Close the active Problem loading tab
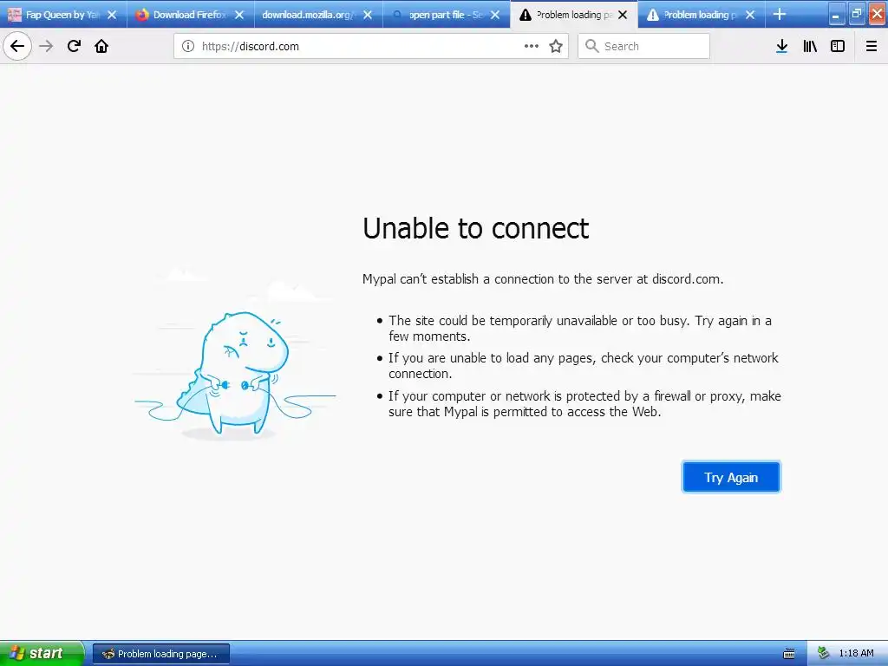 pyautogui.click(x=623, y=15)
